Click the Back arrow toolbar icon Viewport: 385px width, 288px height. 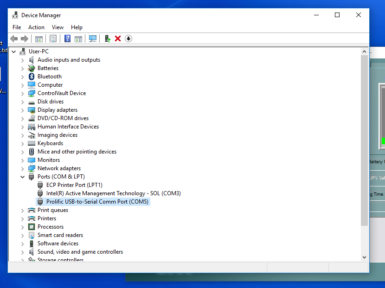(x=14, y=38)
